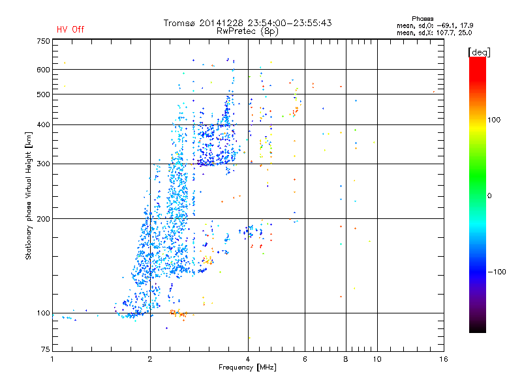Image resolution: width=522 pixels, height=391 pixels.
Task: Click the y-axis tick label '400'
Action: [x=43, y=125]
